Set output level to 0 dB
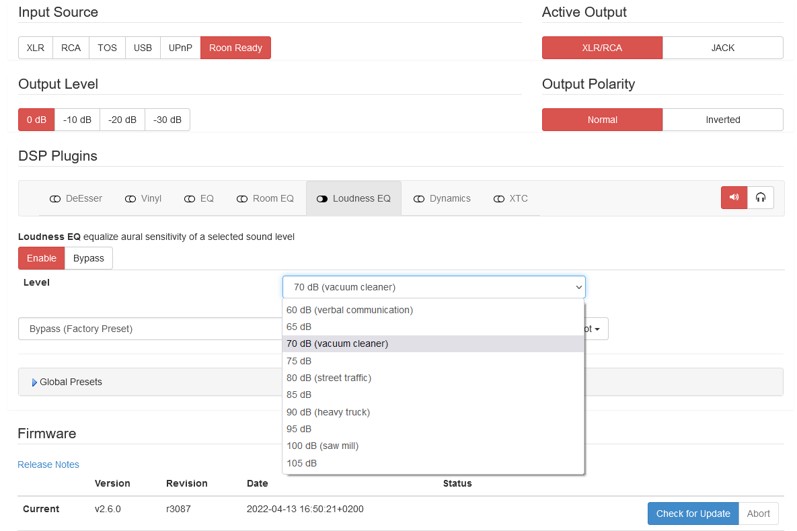 tap(36, 120)
